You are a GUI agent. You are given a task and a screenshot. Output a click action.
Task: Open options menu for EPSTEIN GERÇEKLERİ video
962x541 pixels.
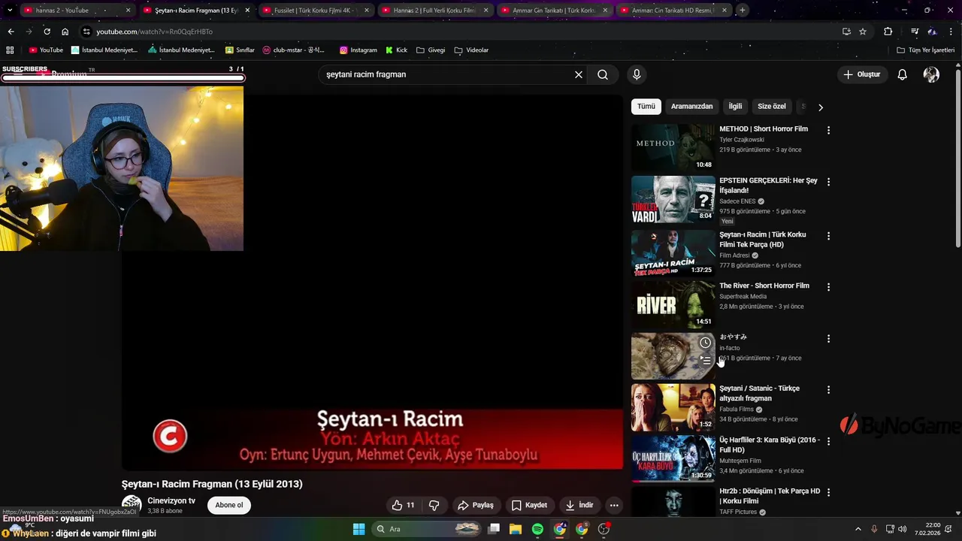point(828,182)
